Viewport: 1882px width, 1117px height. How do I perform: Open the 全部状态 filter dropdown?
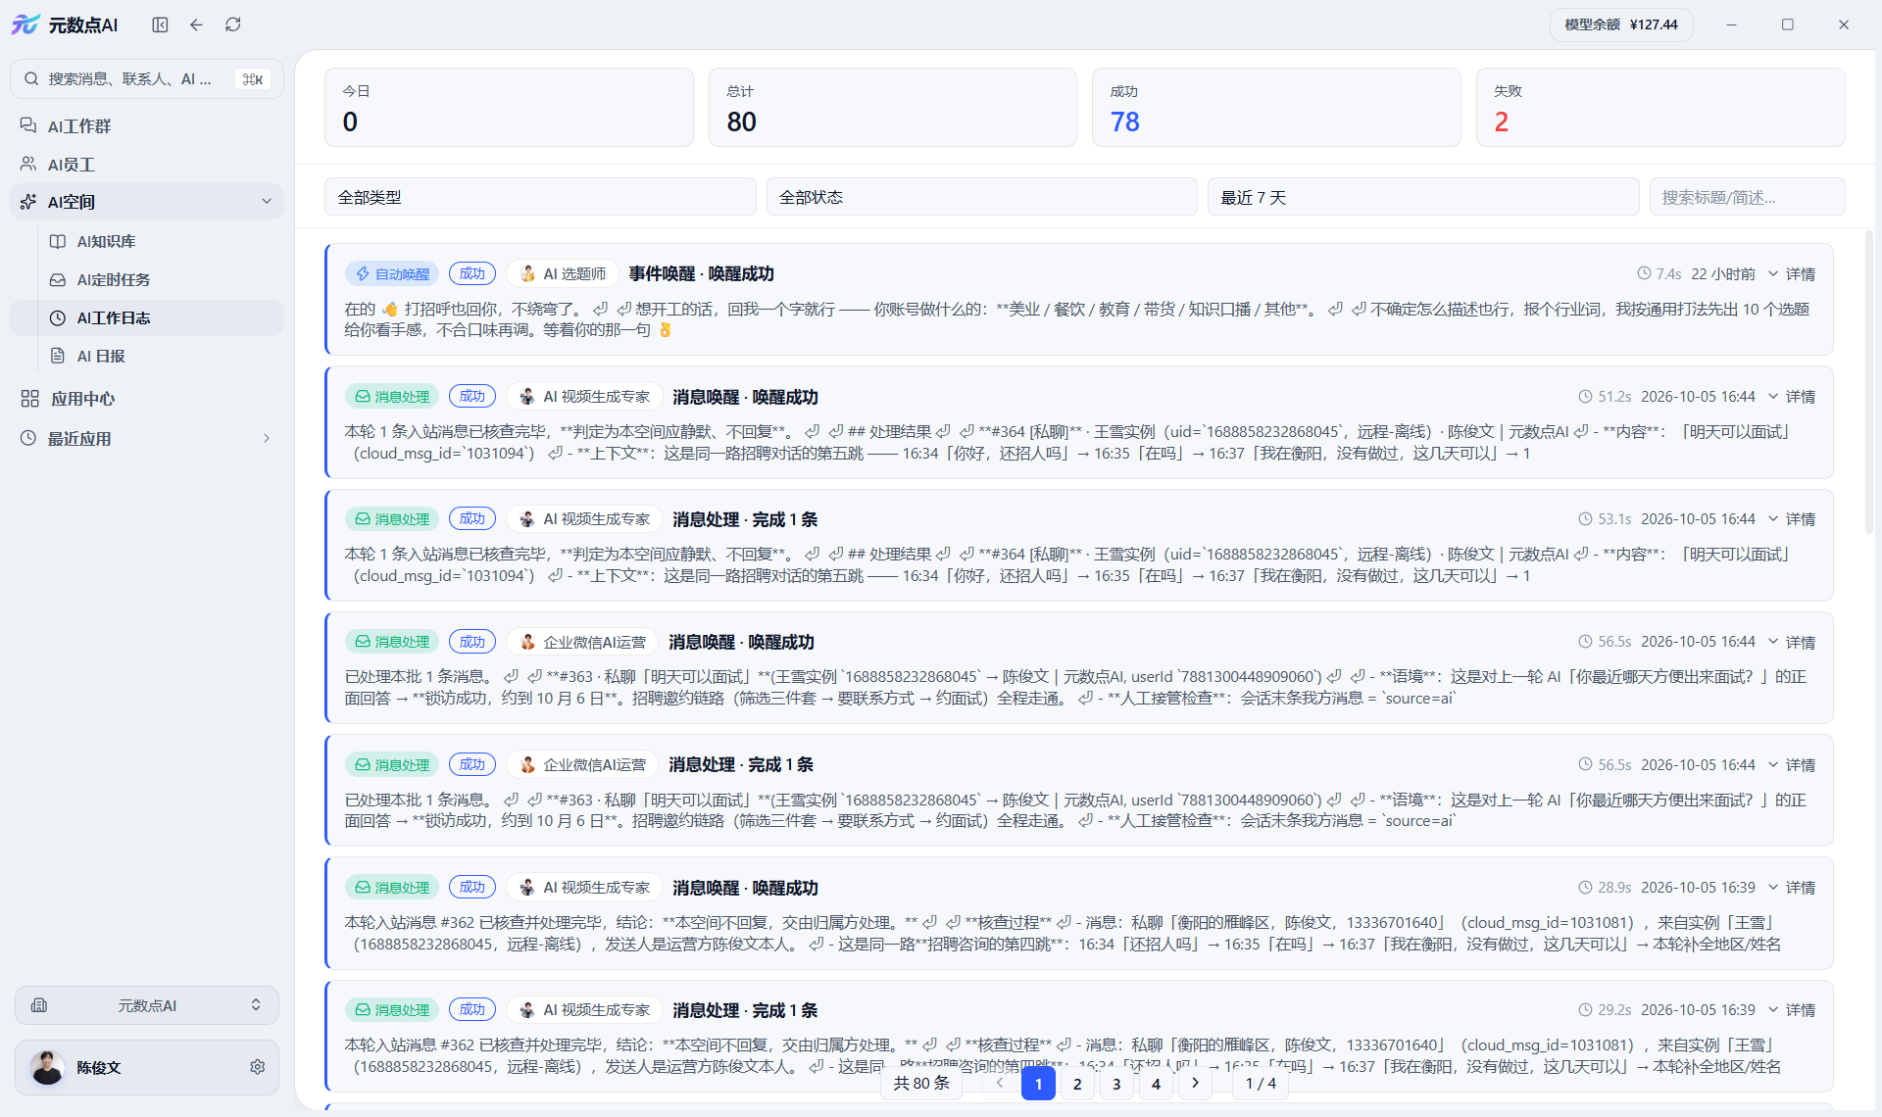coord(981,197)
